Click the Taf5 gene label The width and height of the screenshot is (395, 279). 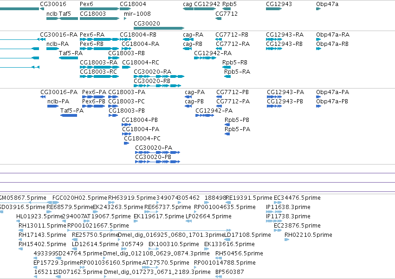(x=65, y=13)
